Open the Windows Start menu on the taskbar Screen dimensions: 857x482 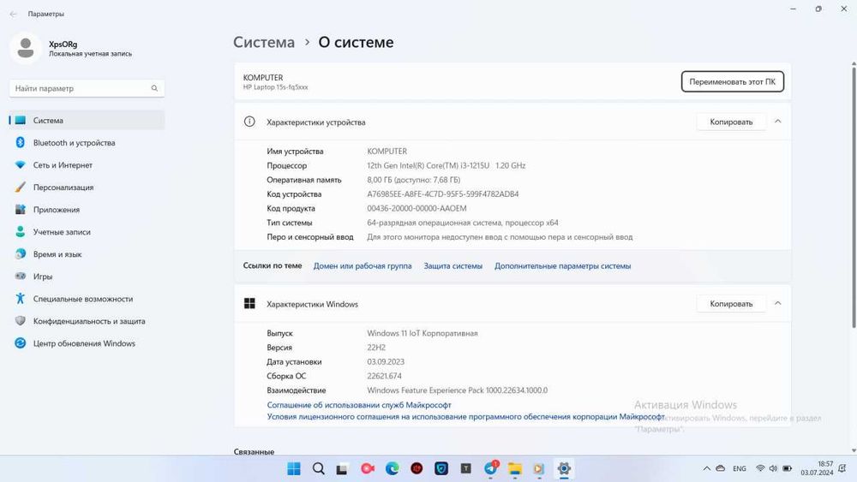tap(294, 468)
